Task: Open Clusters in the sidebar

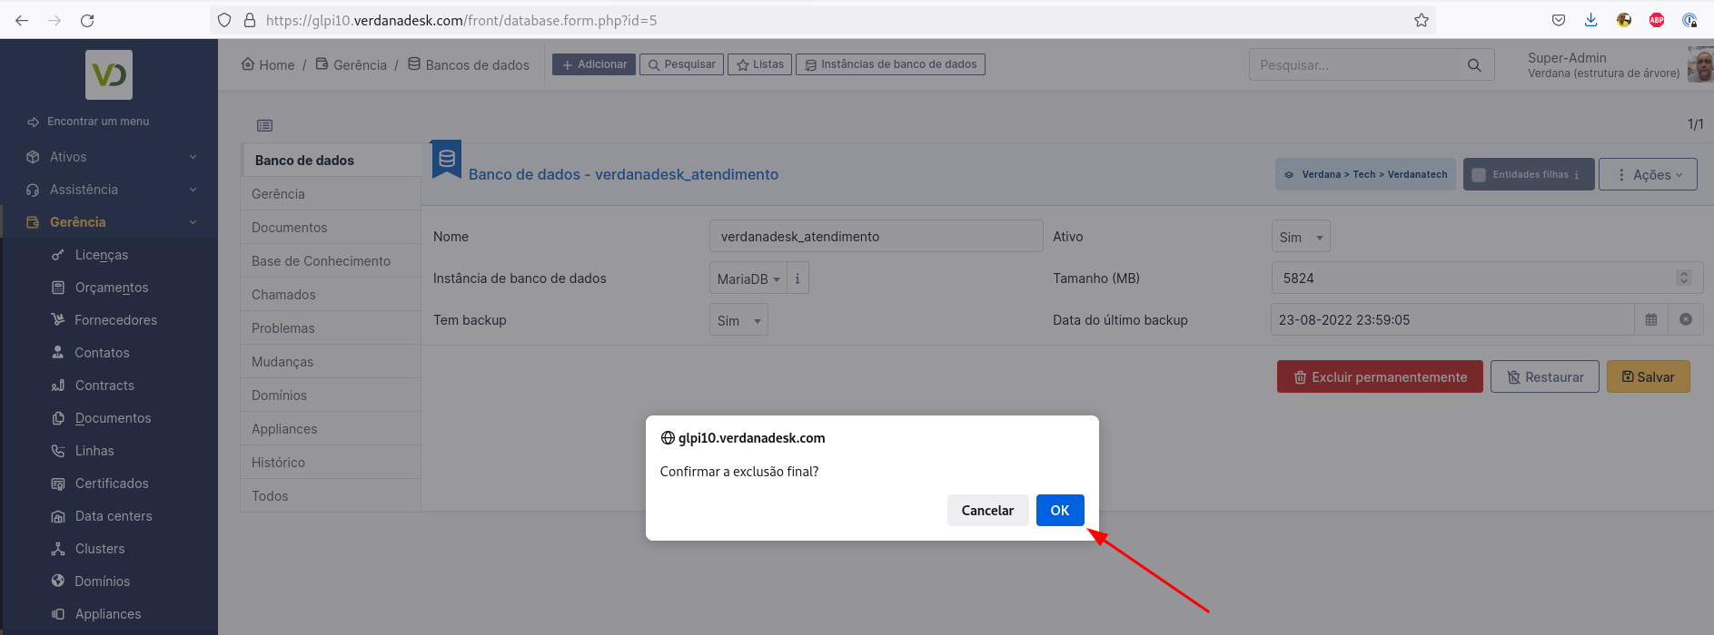Action: [100, 549]
